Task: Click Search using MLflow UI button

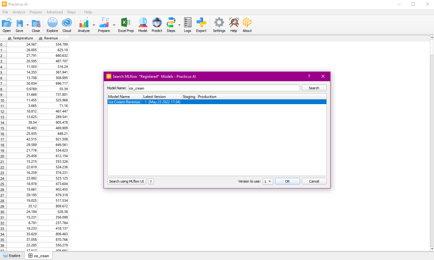Action: click(x=127, y=181)
